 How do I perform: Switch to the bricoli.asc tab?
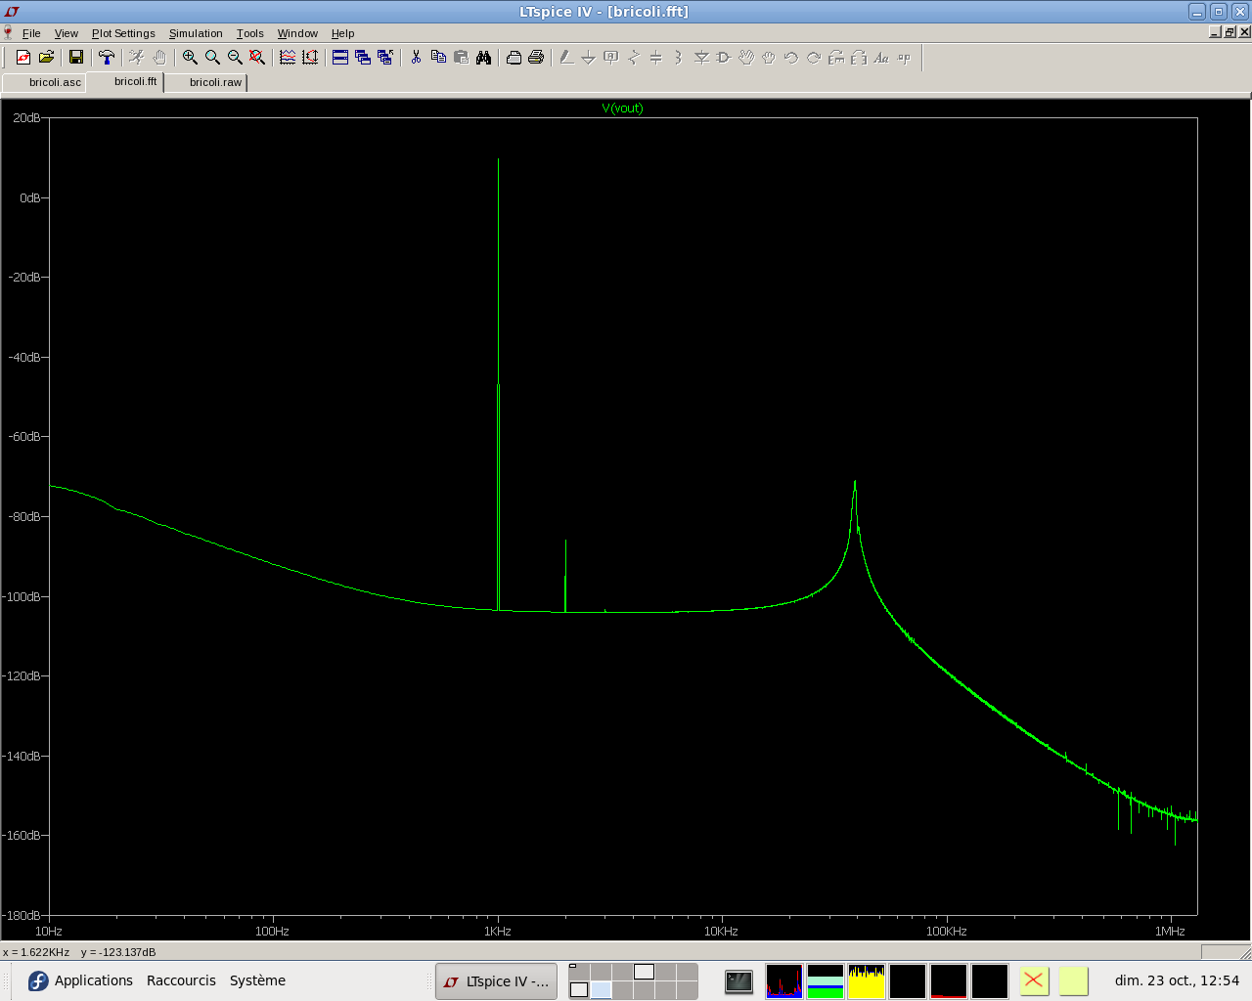(x=44, y=83)
